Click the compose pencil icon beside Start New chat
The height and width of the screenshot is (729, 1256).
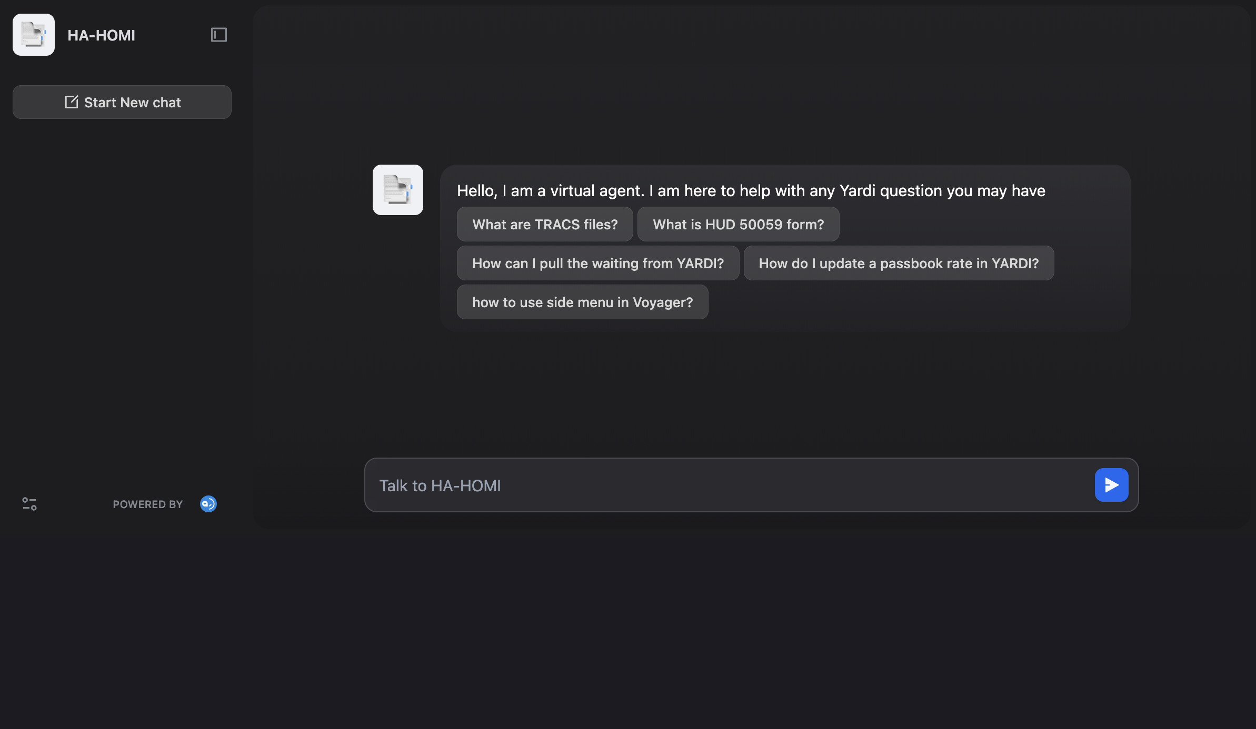tap(72, 102)
